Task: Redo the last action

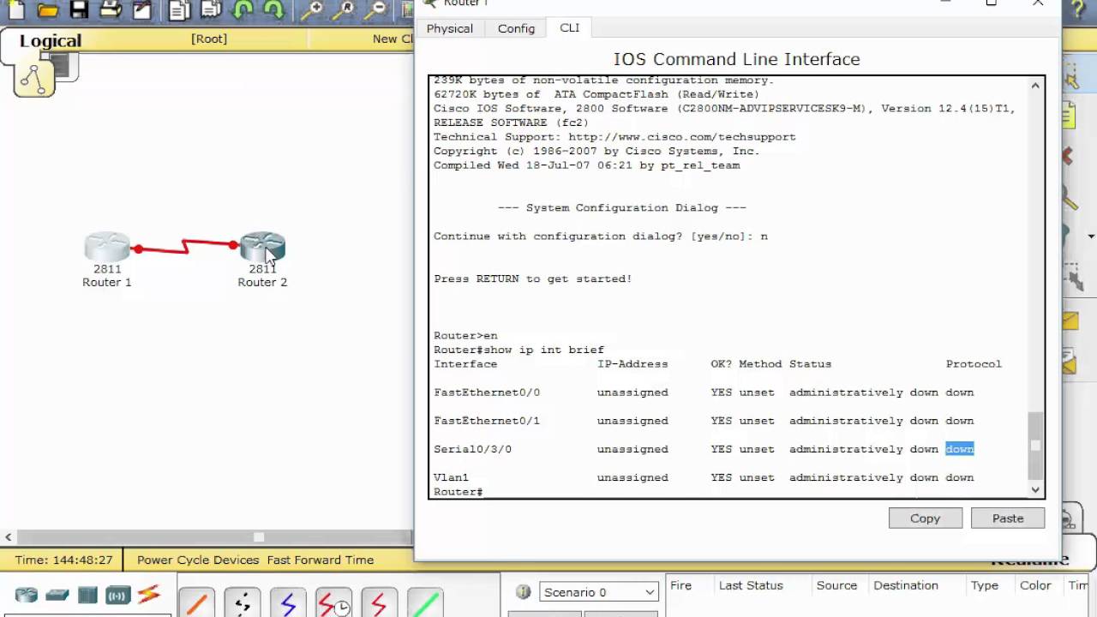Action: [273, 10]
